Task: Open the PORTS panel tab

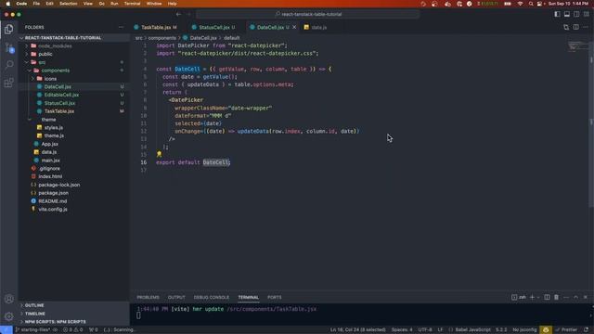Action: click(x=275, y=297)
